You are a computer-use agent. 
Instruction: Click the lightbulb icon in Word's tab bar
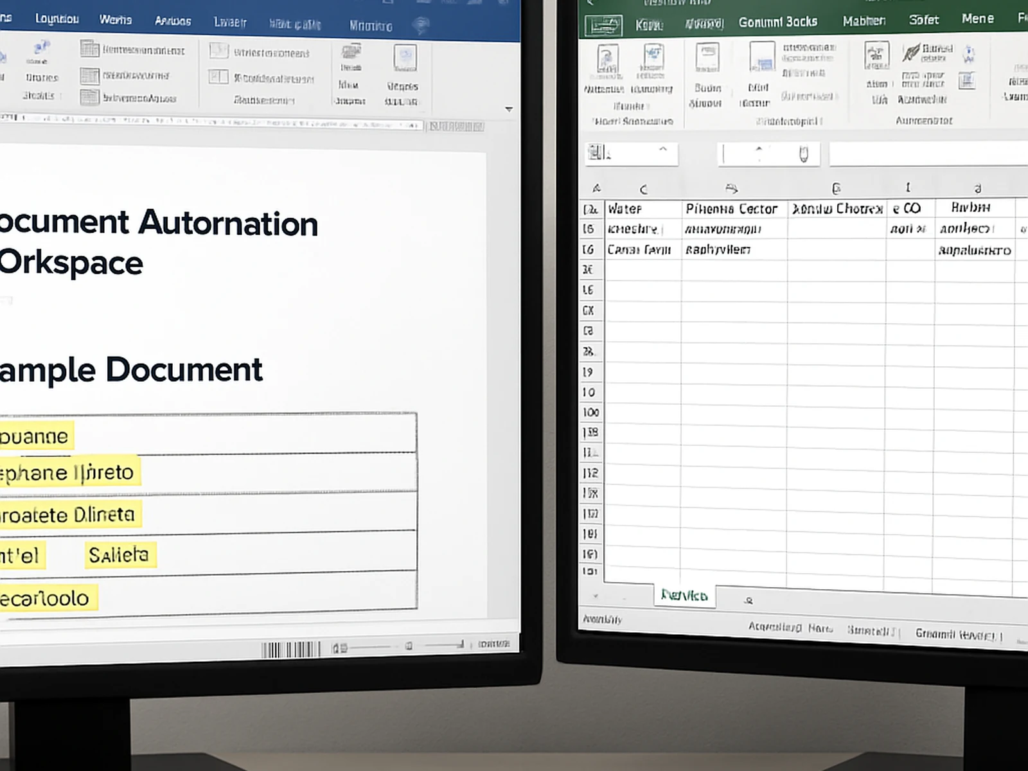pos(421,25)
